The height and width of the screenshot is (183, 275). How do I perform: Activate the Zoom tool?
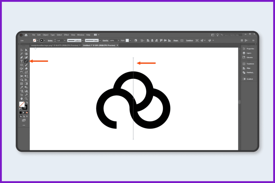point(26,98)
